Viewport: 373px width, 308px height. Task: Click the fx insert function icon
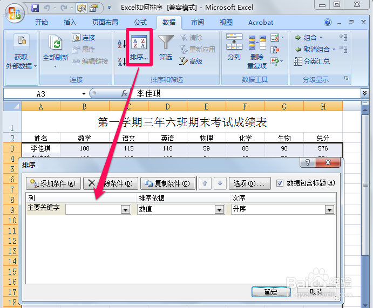coord(124,93)
